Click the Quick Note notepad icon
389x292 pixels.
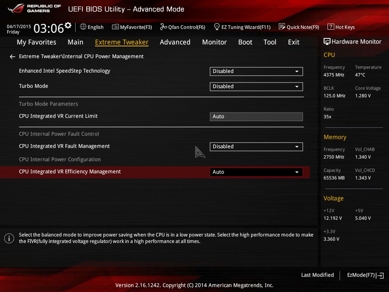(282, 27)
